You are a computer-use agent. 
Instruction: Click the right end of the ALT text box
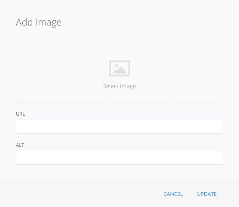click(217, 158)
